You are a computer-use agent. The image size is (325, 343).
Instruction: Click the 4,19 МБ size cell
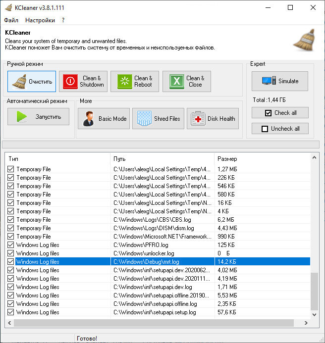point(227,279)
